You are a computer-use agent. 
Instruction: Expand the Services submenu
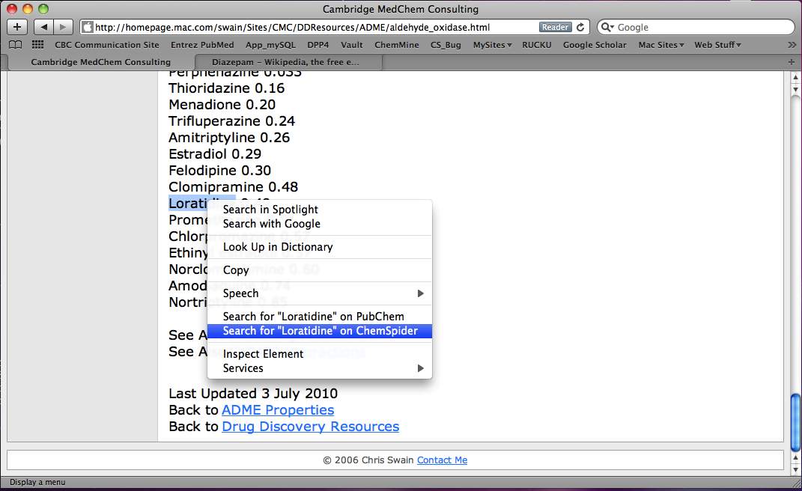coord(320,368)
